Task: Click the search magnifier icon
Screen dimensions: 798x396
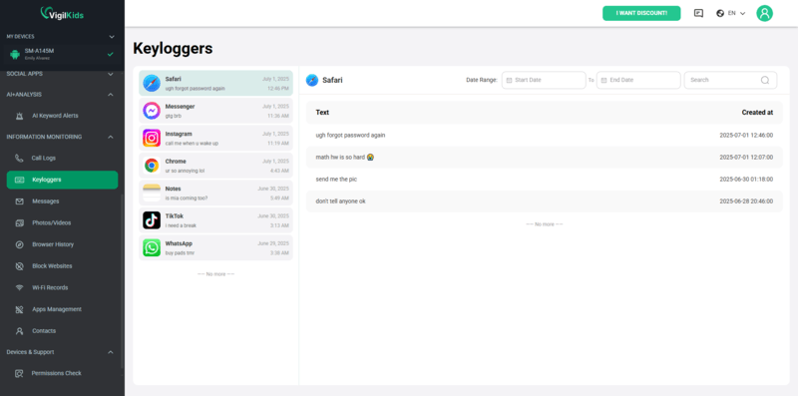Action: pos(765,80)
